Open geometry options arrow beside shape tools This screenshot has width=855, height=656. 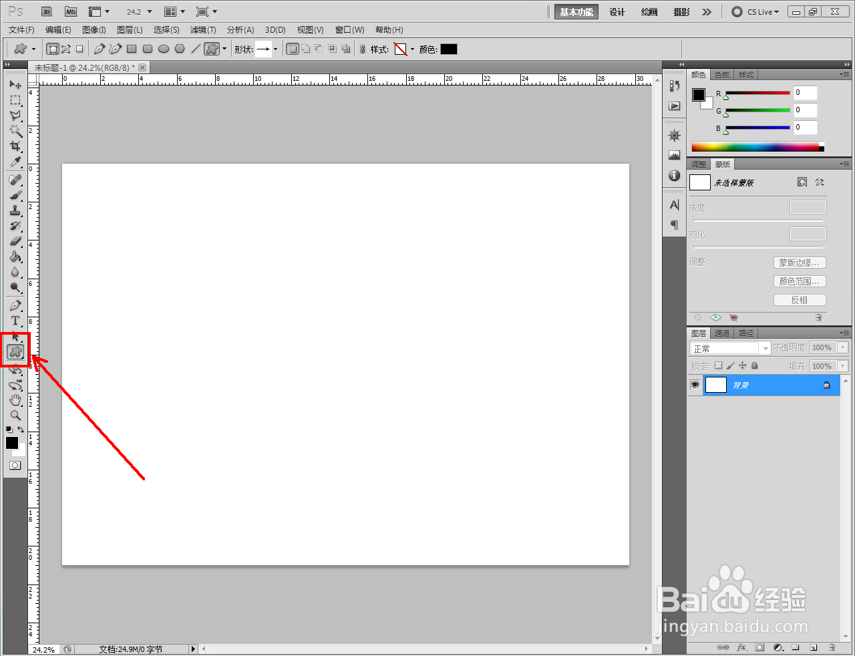224,49
